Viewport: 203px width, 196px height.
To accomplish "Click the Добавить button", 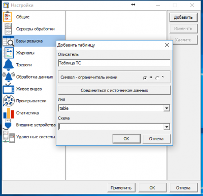I will (x=183, y=17).
